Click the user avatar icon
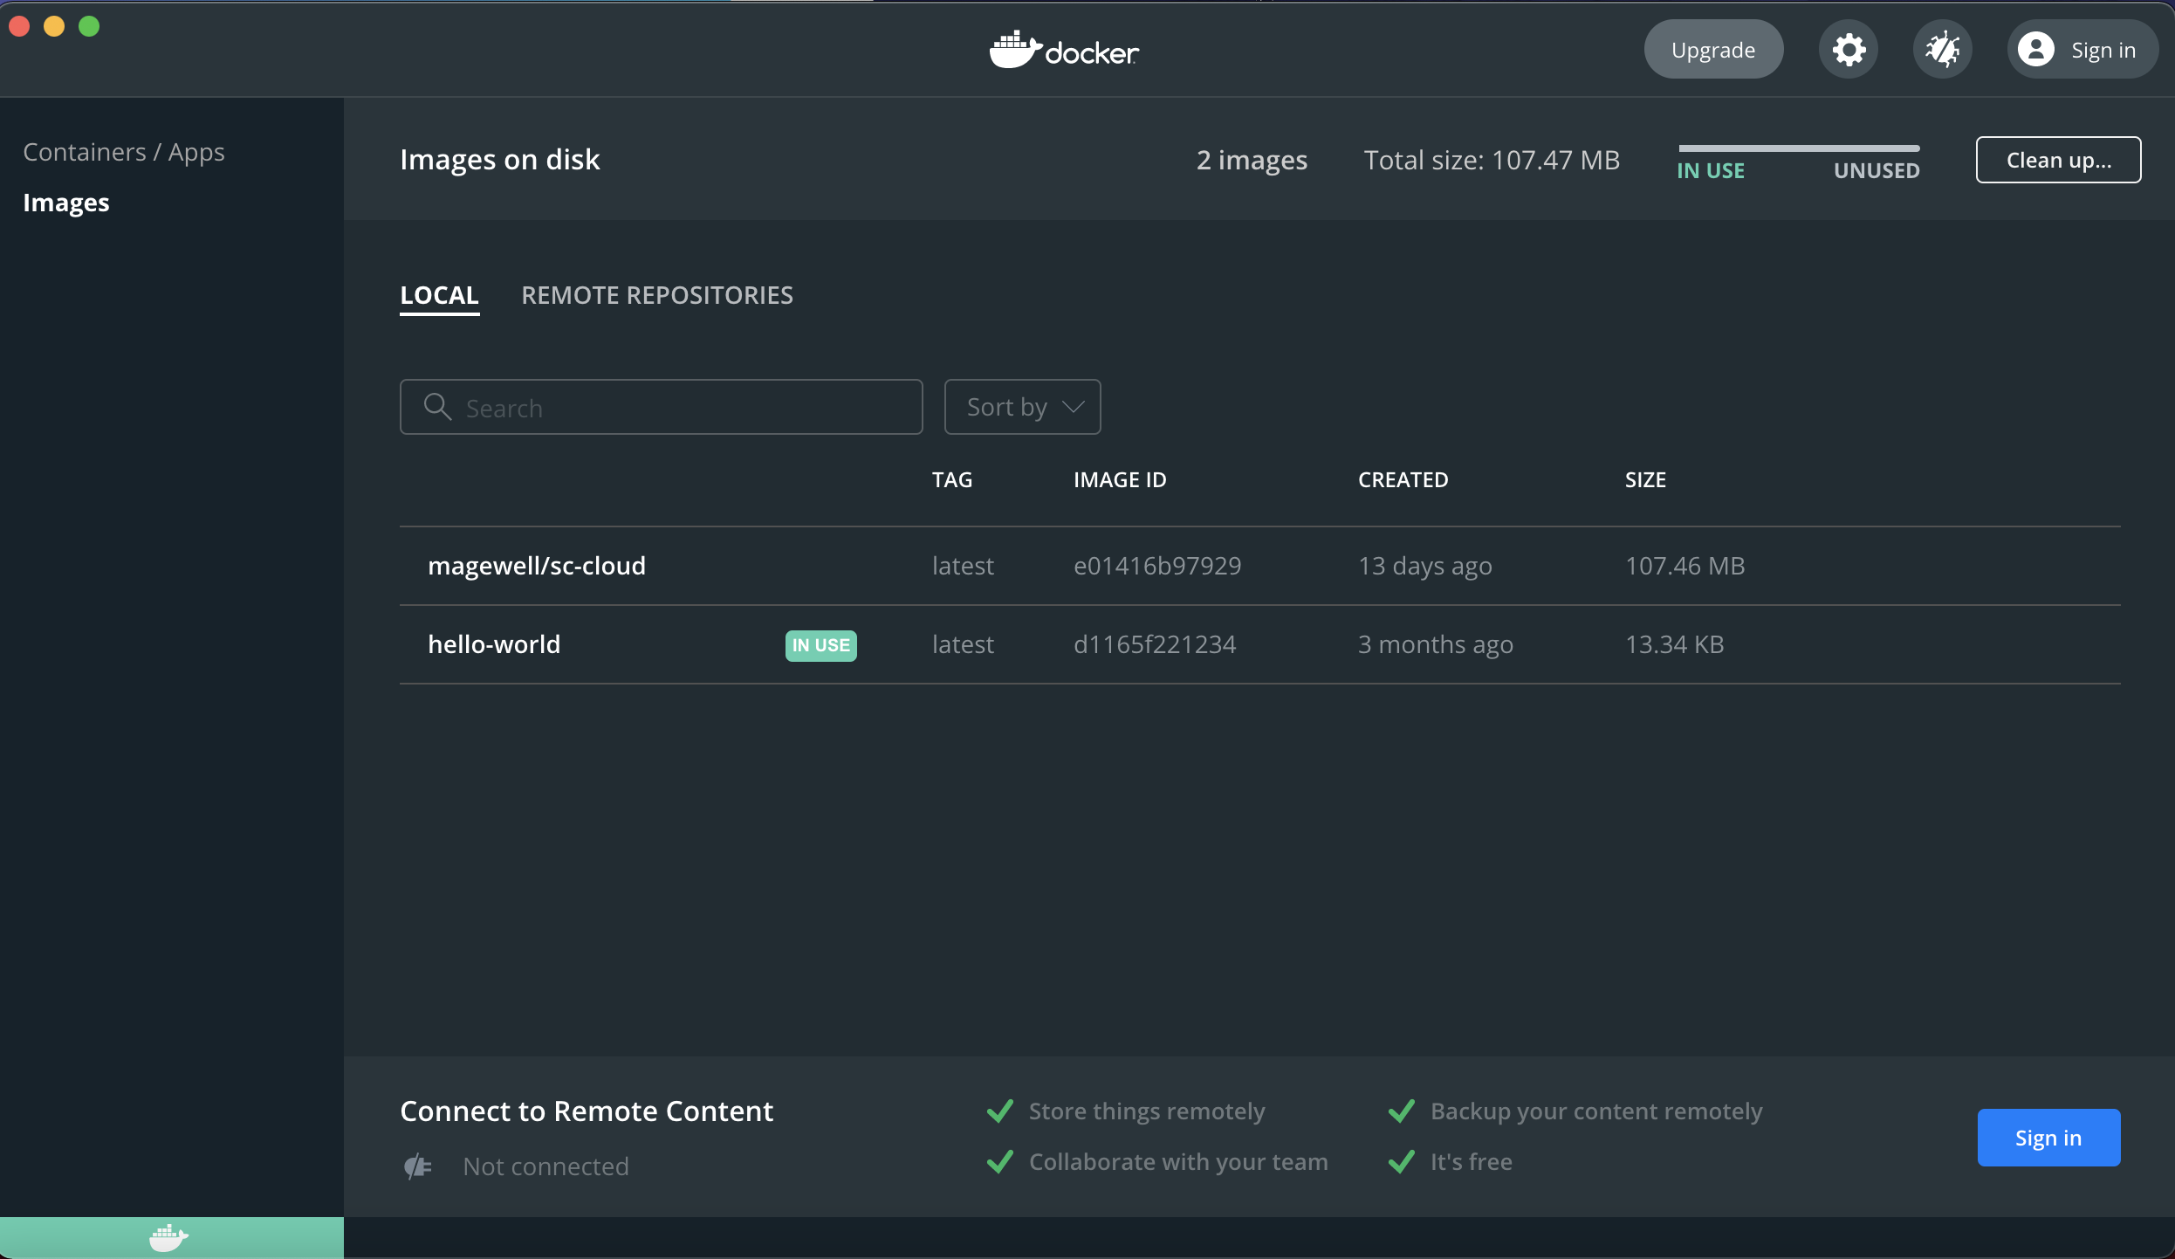Screen dimensions: 2175x1259 [x=2035, y=50]
